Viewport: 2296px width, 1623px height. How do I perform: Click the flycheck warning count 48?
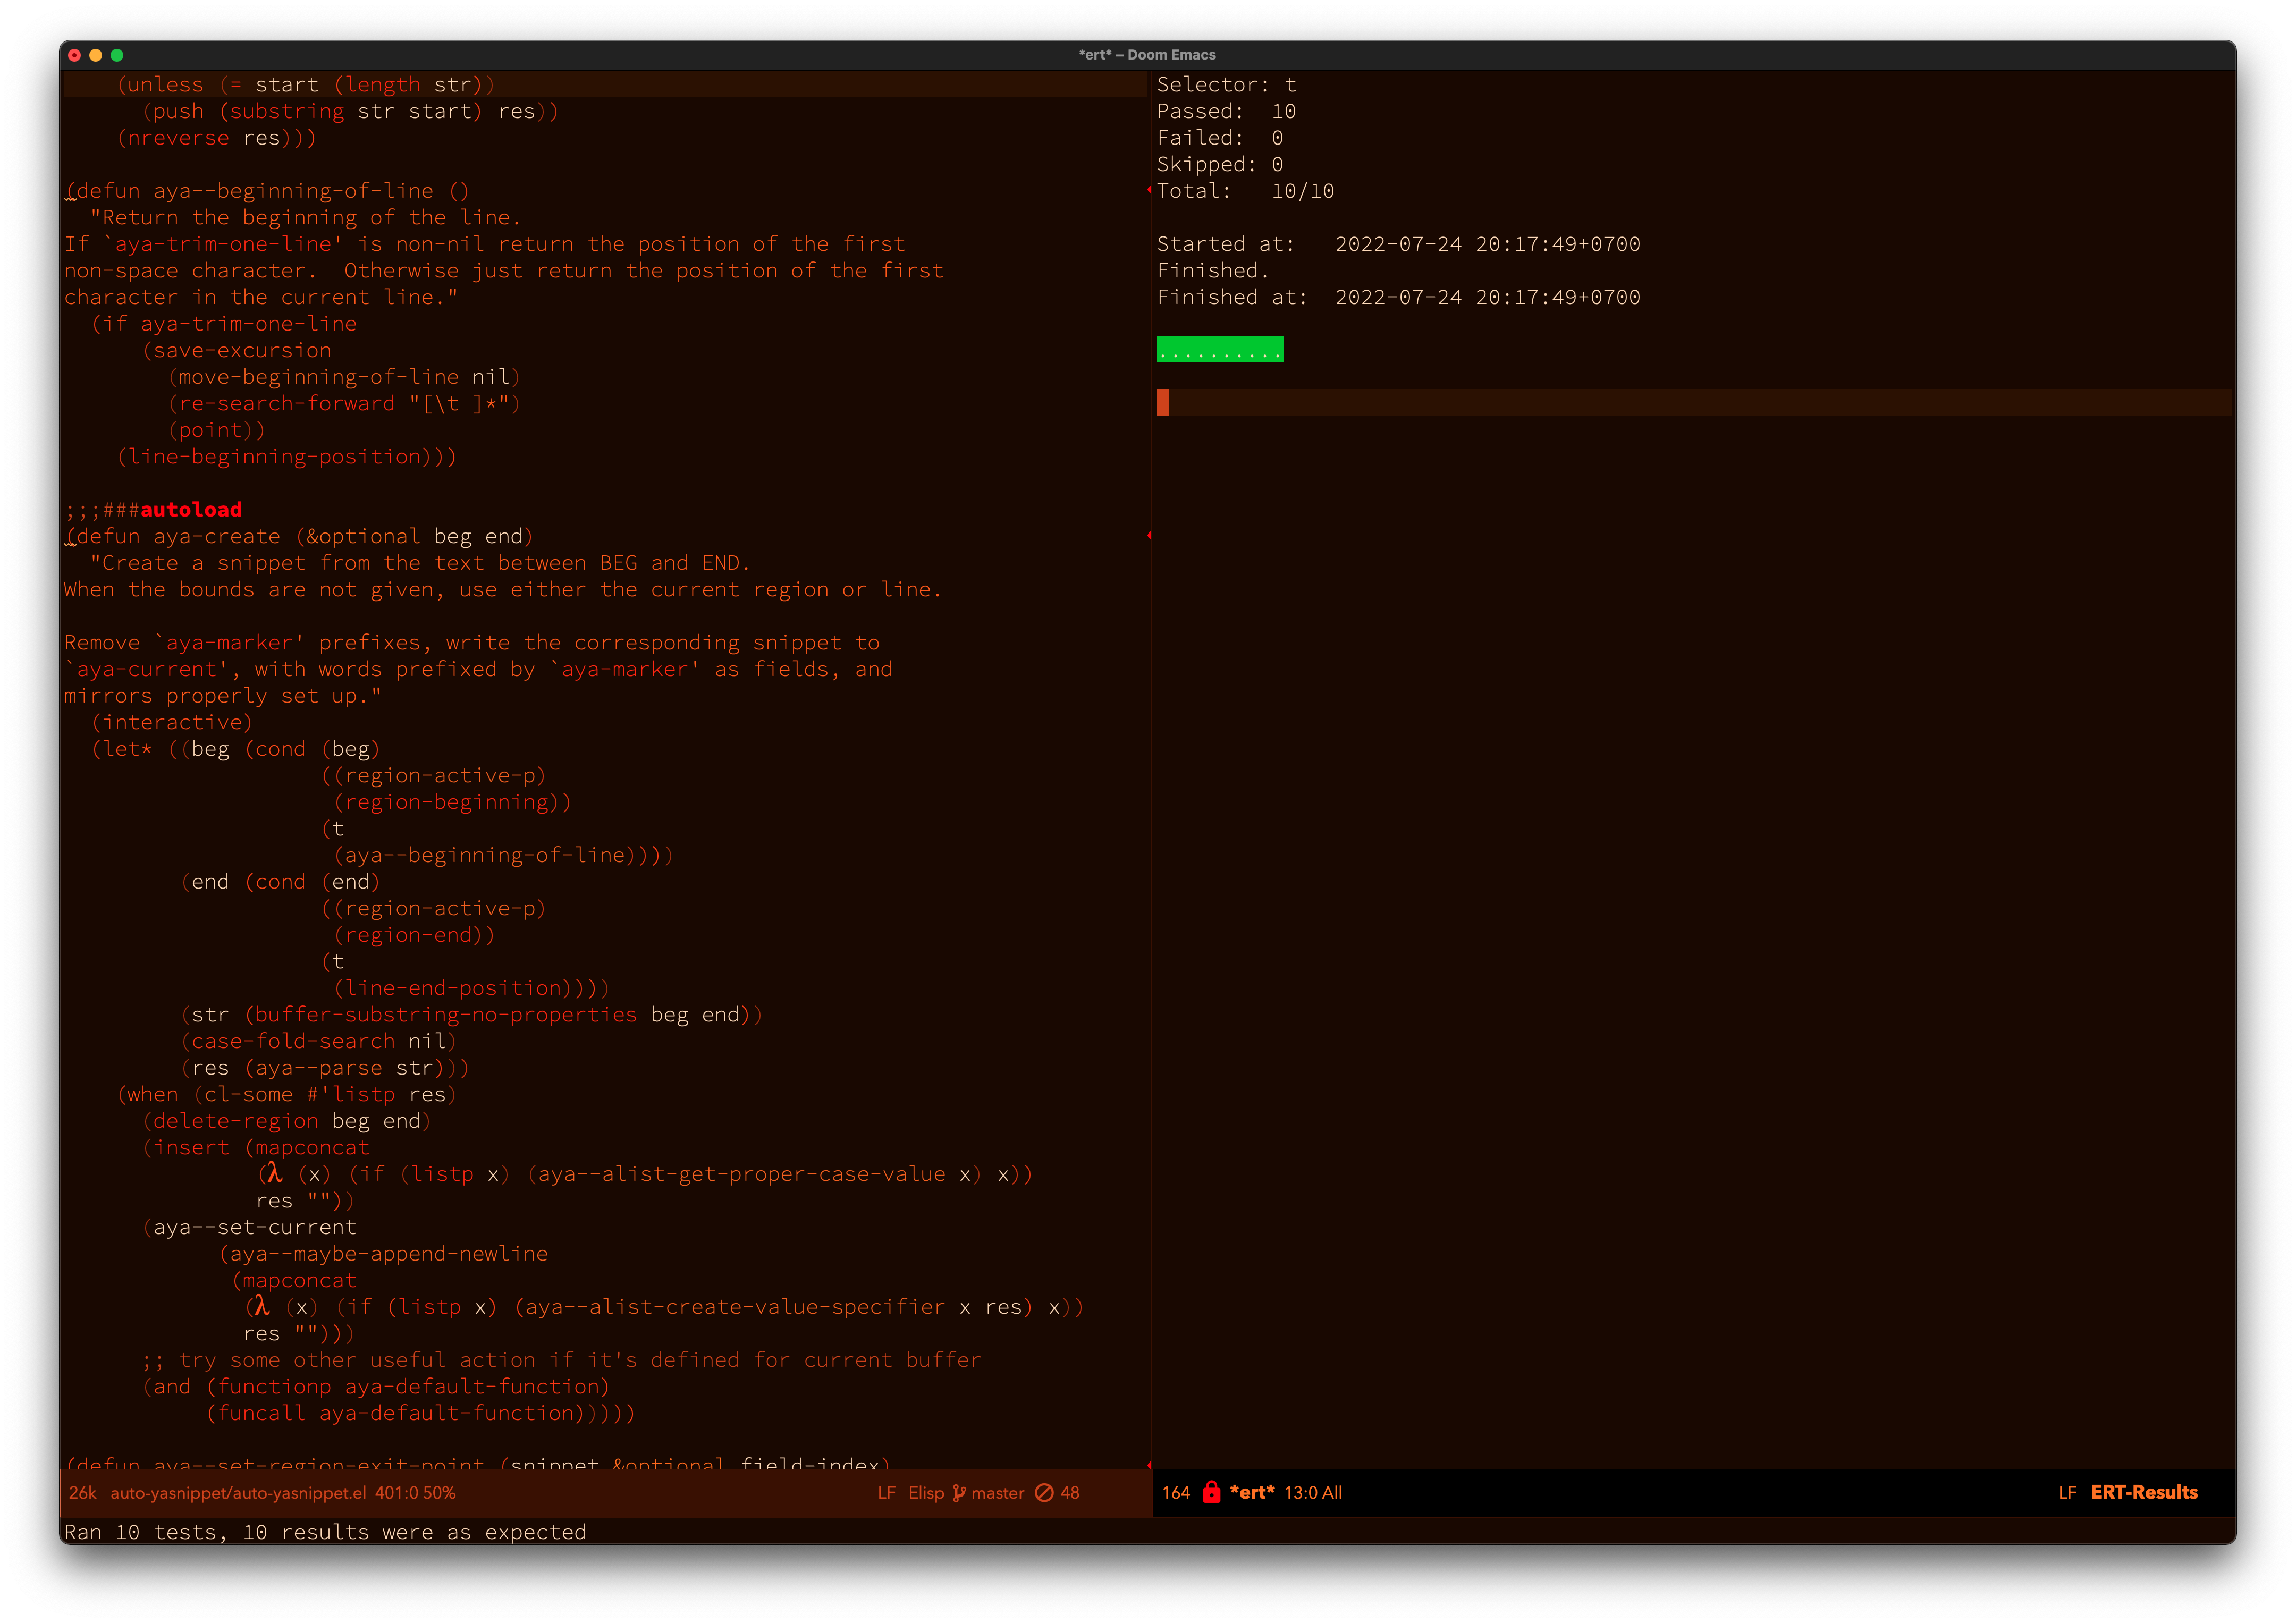1069,1492
